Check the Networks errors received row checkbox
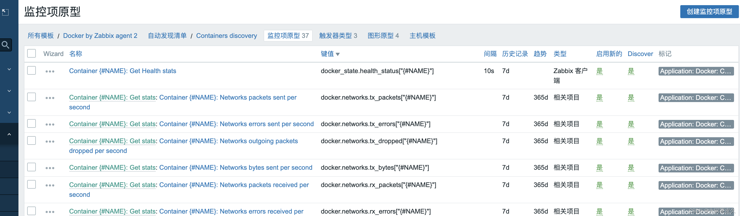This screenshot has width=740, height=216. point(31,211)
